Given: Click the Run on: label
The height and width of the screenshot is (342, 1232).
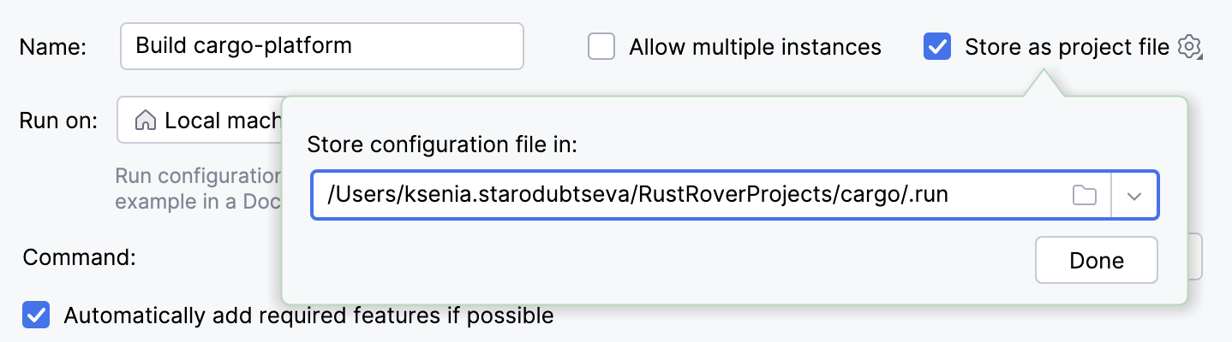Looking at the screenshot, I should point(58,121).
